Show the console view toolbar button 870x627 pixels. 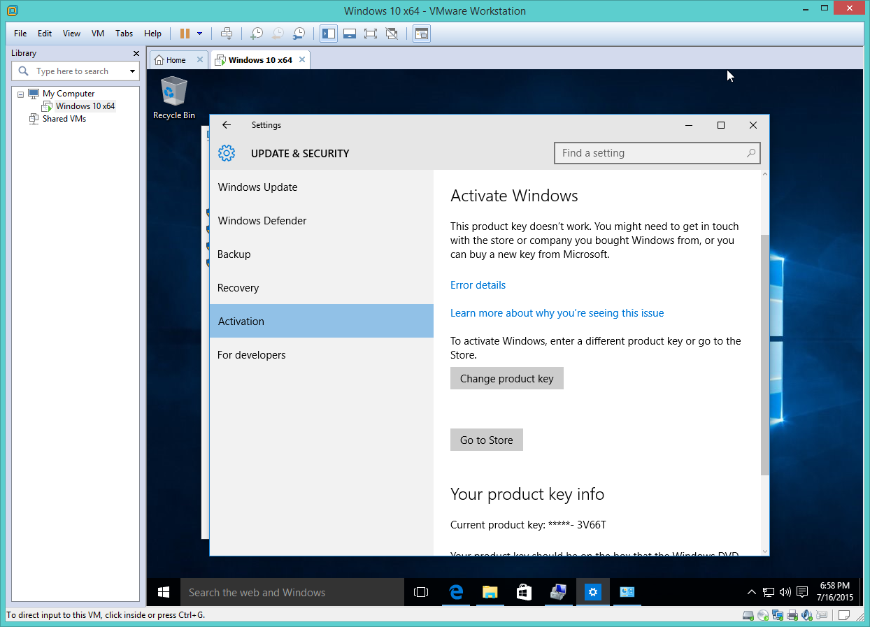(421, 34)
